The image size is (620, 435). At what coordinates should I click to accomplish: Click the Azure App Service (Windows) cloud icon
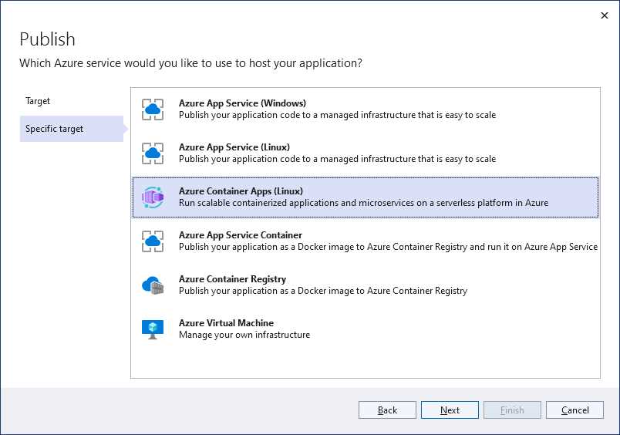pyautogui.click(x=153, y=110)
